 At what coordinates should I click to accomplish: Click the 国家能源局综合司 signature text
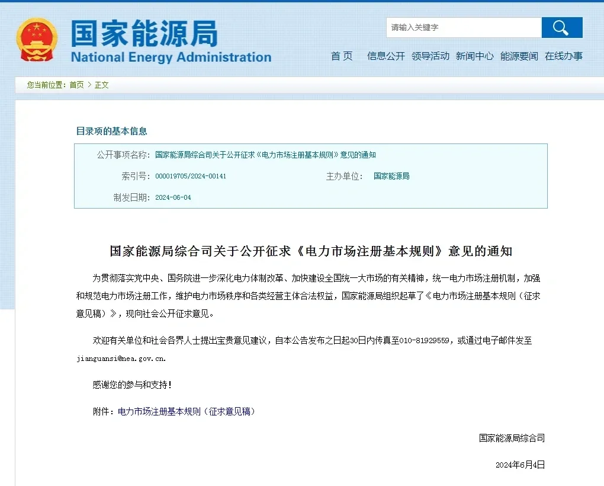(x=513, y=439)
